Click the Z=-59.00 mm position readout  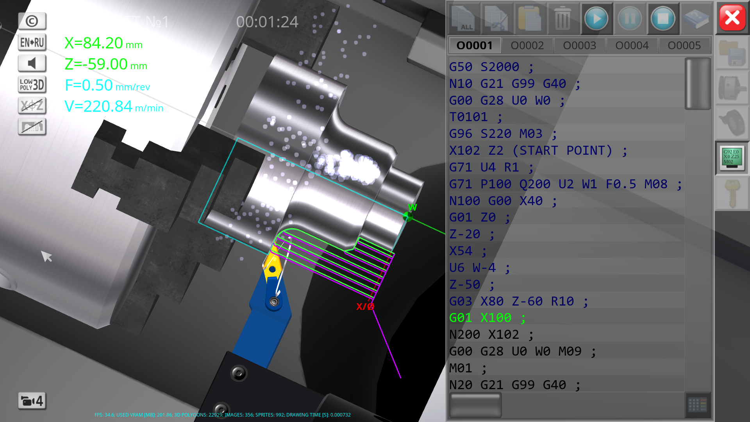pyautogui.click(x=106, y=64)
